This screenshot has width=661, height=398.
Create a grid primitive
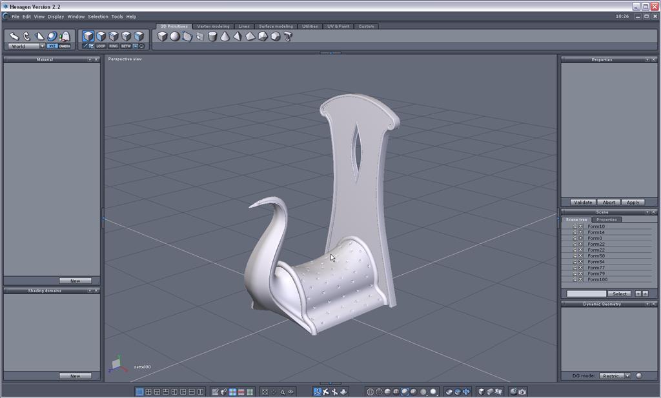[x=200, y=36]
